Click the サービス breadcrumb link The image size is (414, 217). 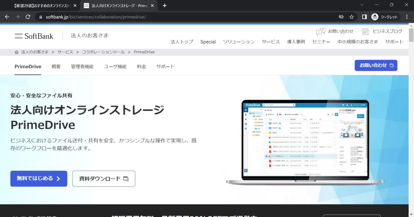[x=65, y=52]
